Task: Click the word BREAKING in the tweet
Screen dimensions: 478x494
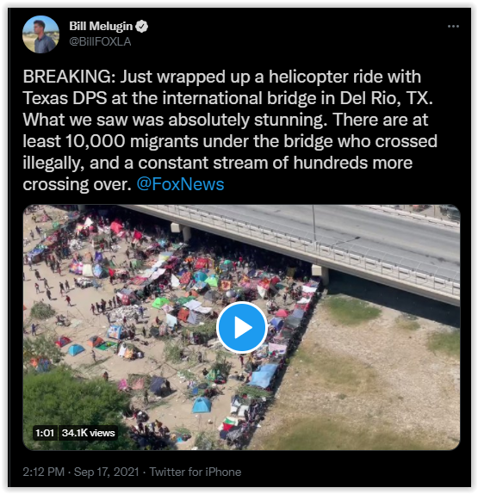Action: 67,77
